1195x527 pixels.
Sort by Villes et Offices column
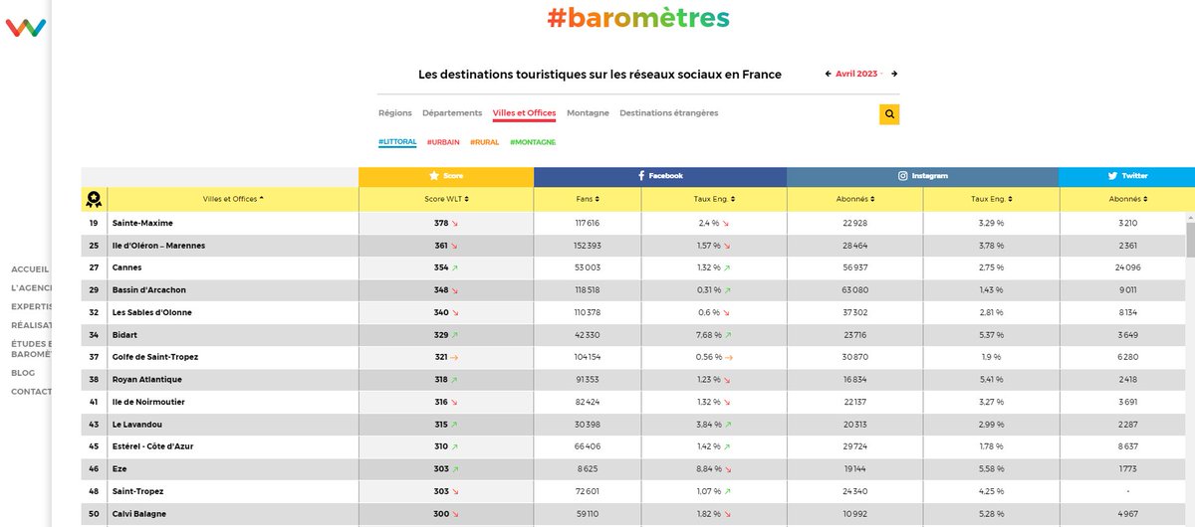233,200
